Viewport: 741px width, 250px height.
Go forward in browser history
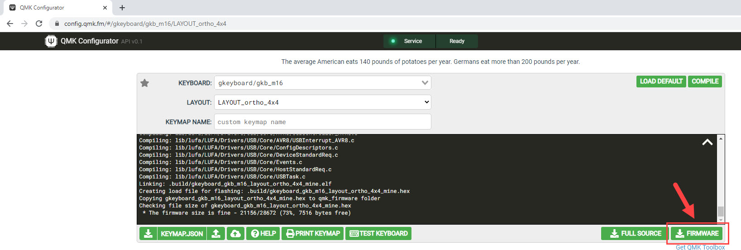tap(24, 24)
